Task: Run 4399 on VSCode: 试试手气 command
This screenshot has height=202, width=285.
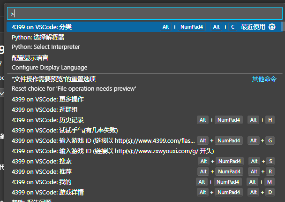Action: click(x=145, y=131)
